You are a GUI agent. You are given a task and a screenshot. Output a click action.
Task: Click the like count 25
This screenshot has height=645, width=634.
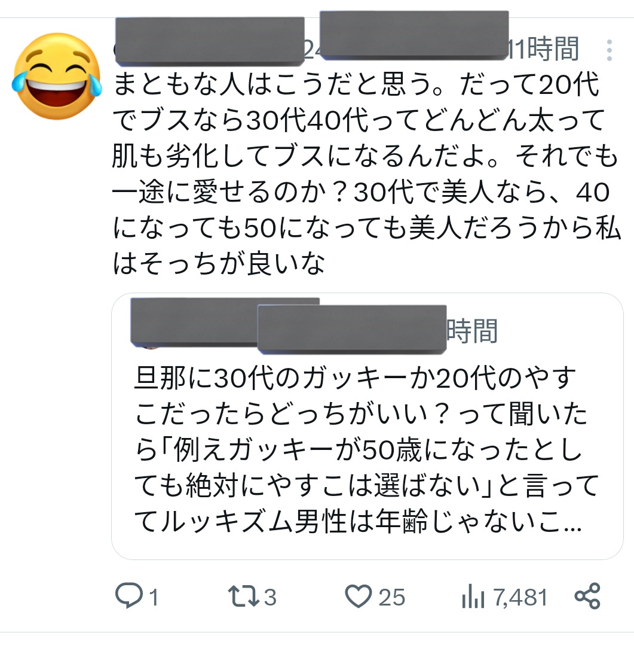click(x=391, y=597)
